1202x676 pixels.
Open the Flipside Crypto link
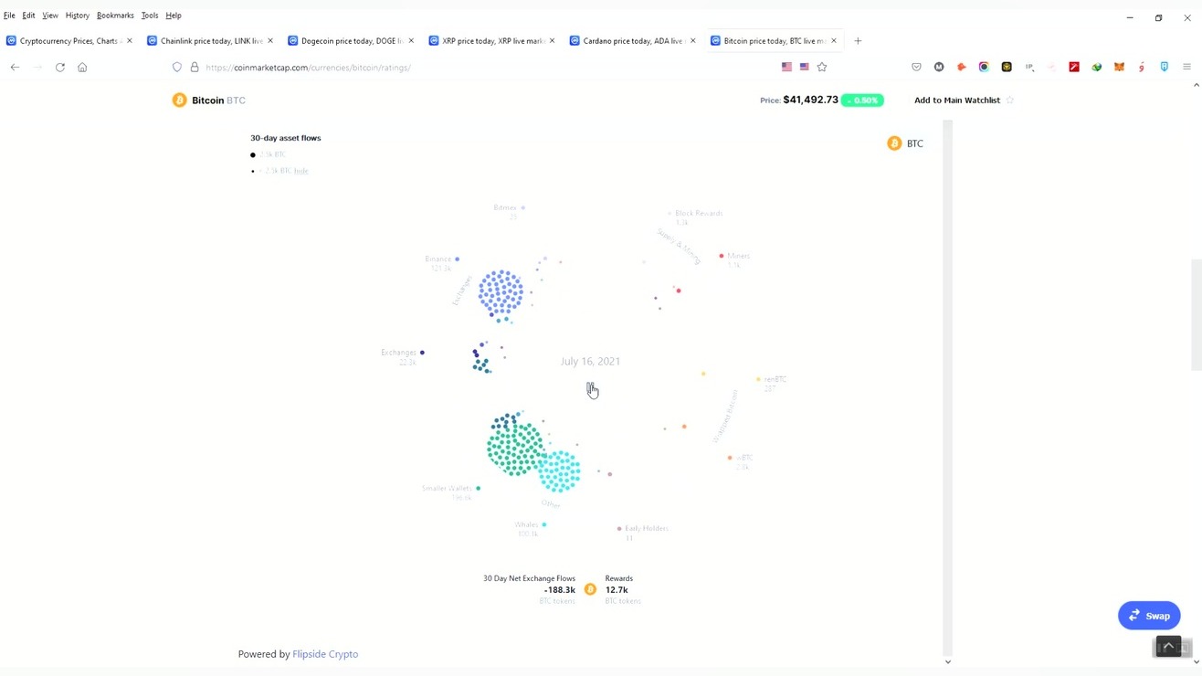pos(325,654)
